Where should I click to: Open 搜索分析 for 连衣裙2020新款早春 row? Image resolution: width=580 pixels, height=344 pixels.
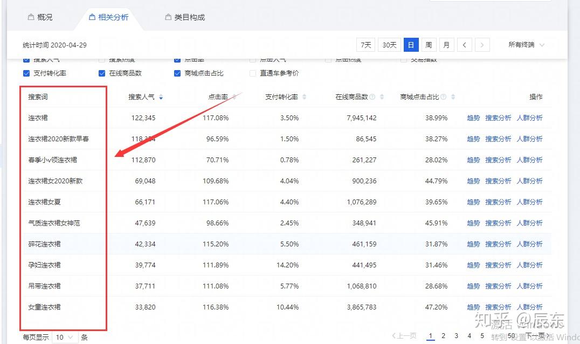coord(498,139)
